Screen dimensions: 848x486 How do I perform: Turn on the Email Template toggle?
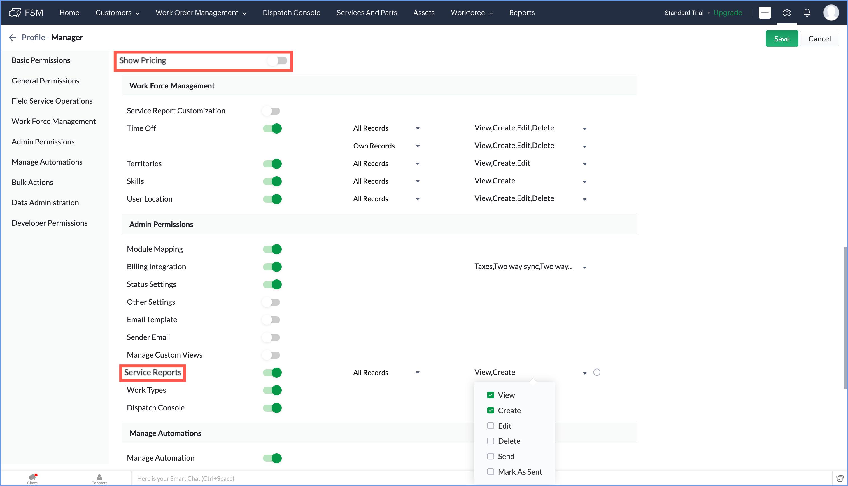271,319
